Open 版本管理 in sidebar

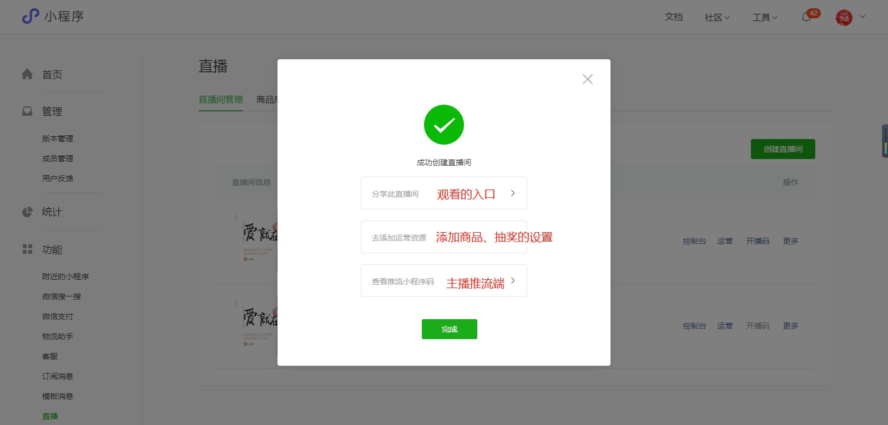(58, 139)
